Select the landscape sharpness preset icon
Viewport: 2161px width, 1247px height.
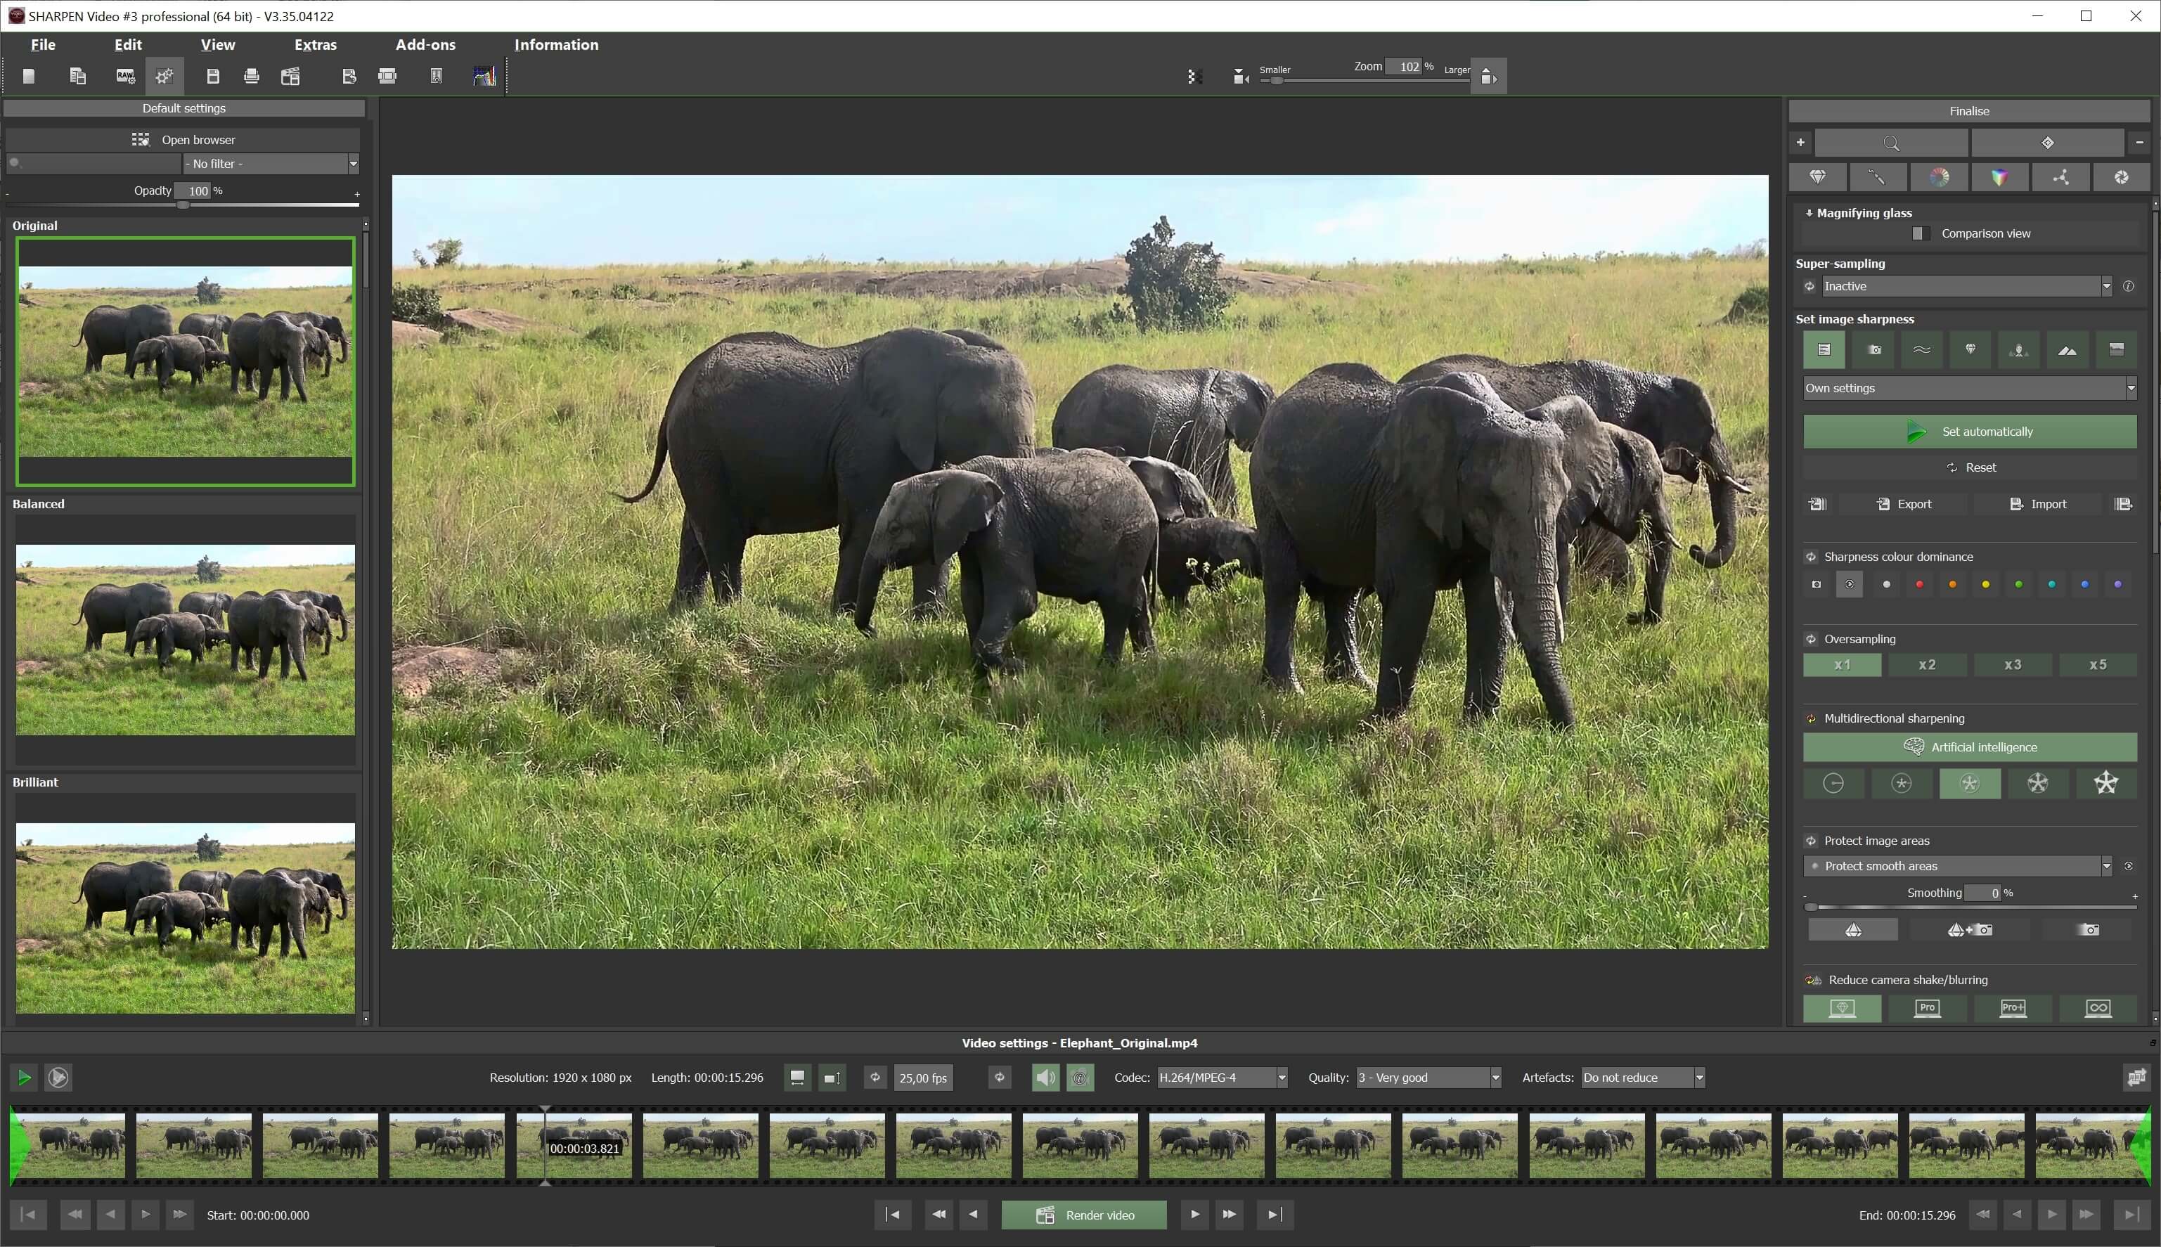(2067, 349)
